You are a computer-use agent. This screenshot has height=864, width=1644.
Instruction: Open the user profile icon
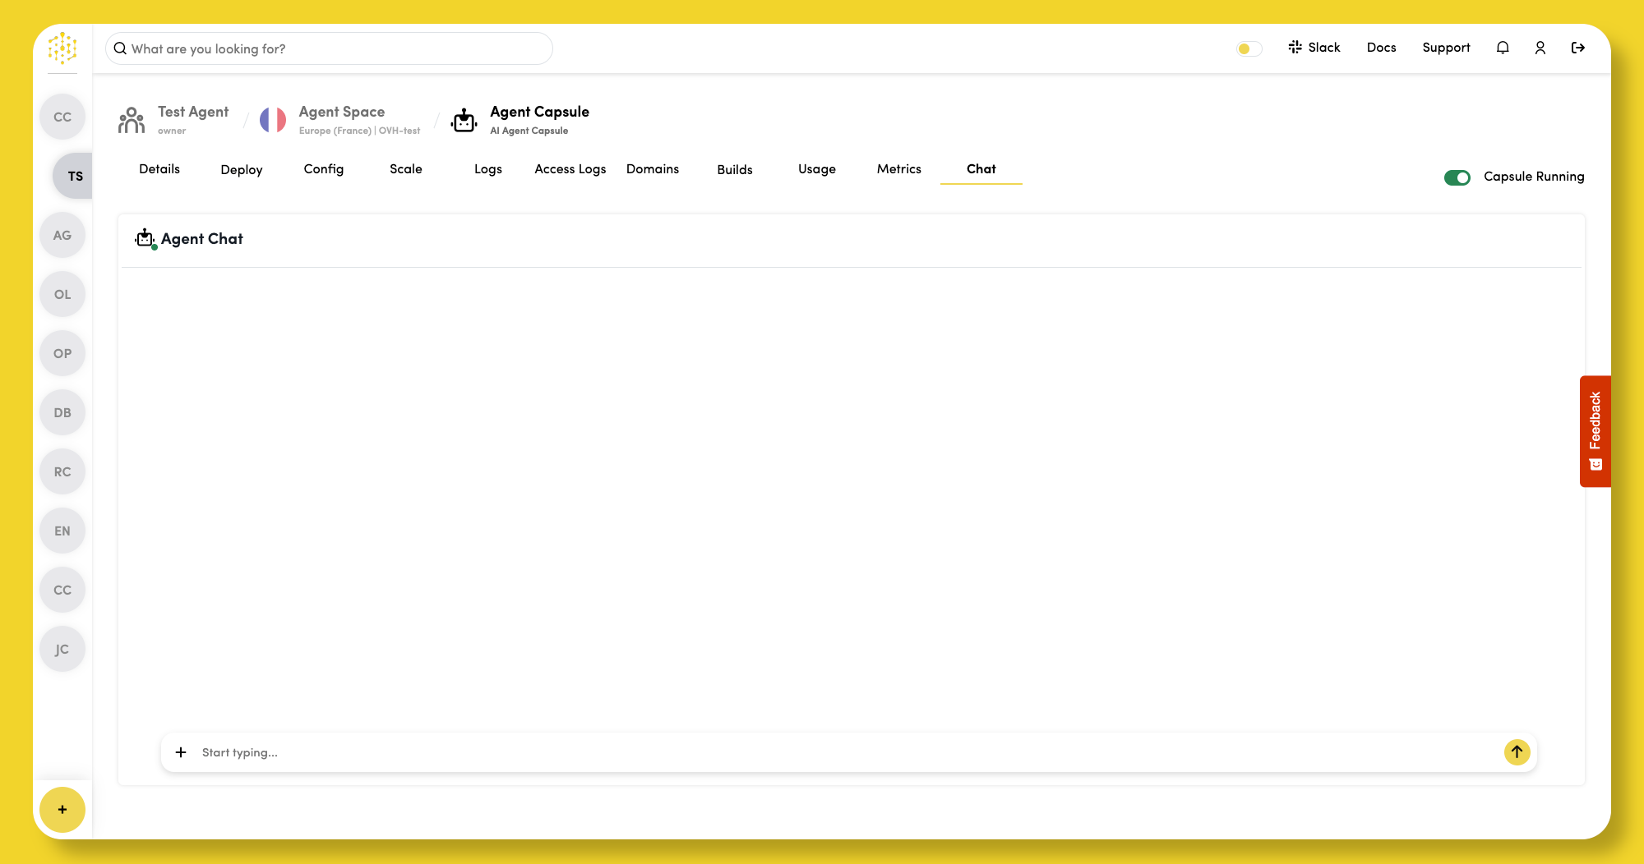1540,48
